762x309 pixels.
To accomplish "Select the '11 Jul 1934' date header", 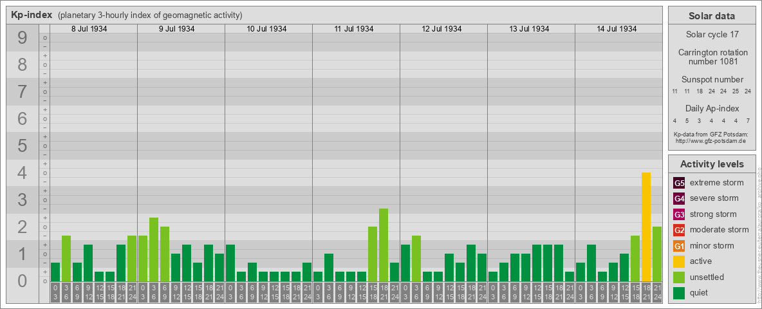I will pos(354,29).
